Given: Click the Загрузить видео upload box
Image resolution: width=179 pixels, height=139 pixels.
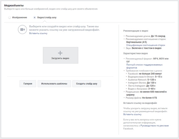Looking at the screenshot, I should [60, 55].
